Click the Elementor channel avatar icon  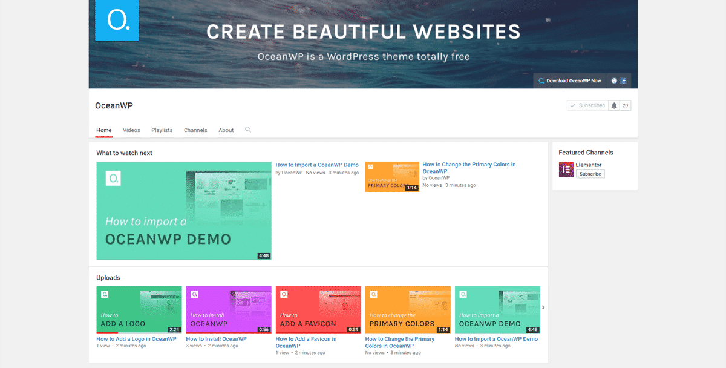566,169
